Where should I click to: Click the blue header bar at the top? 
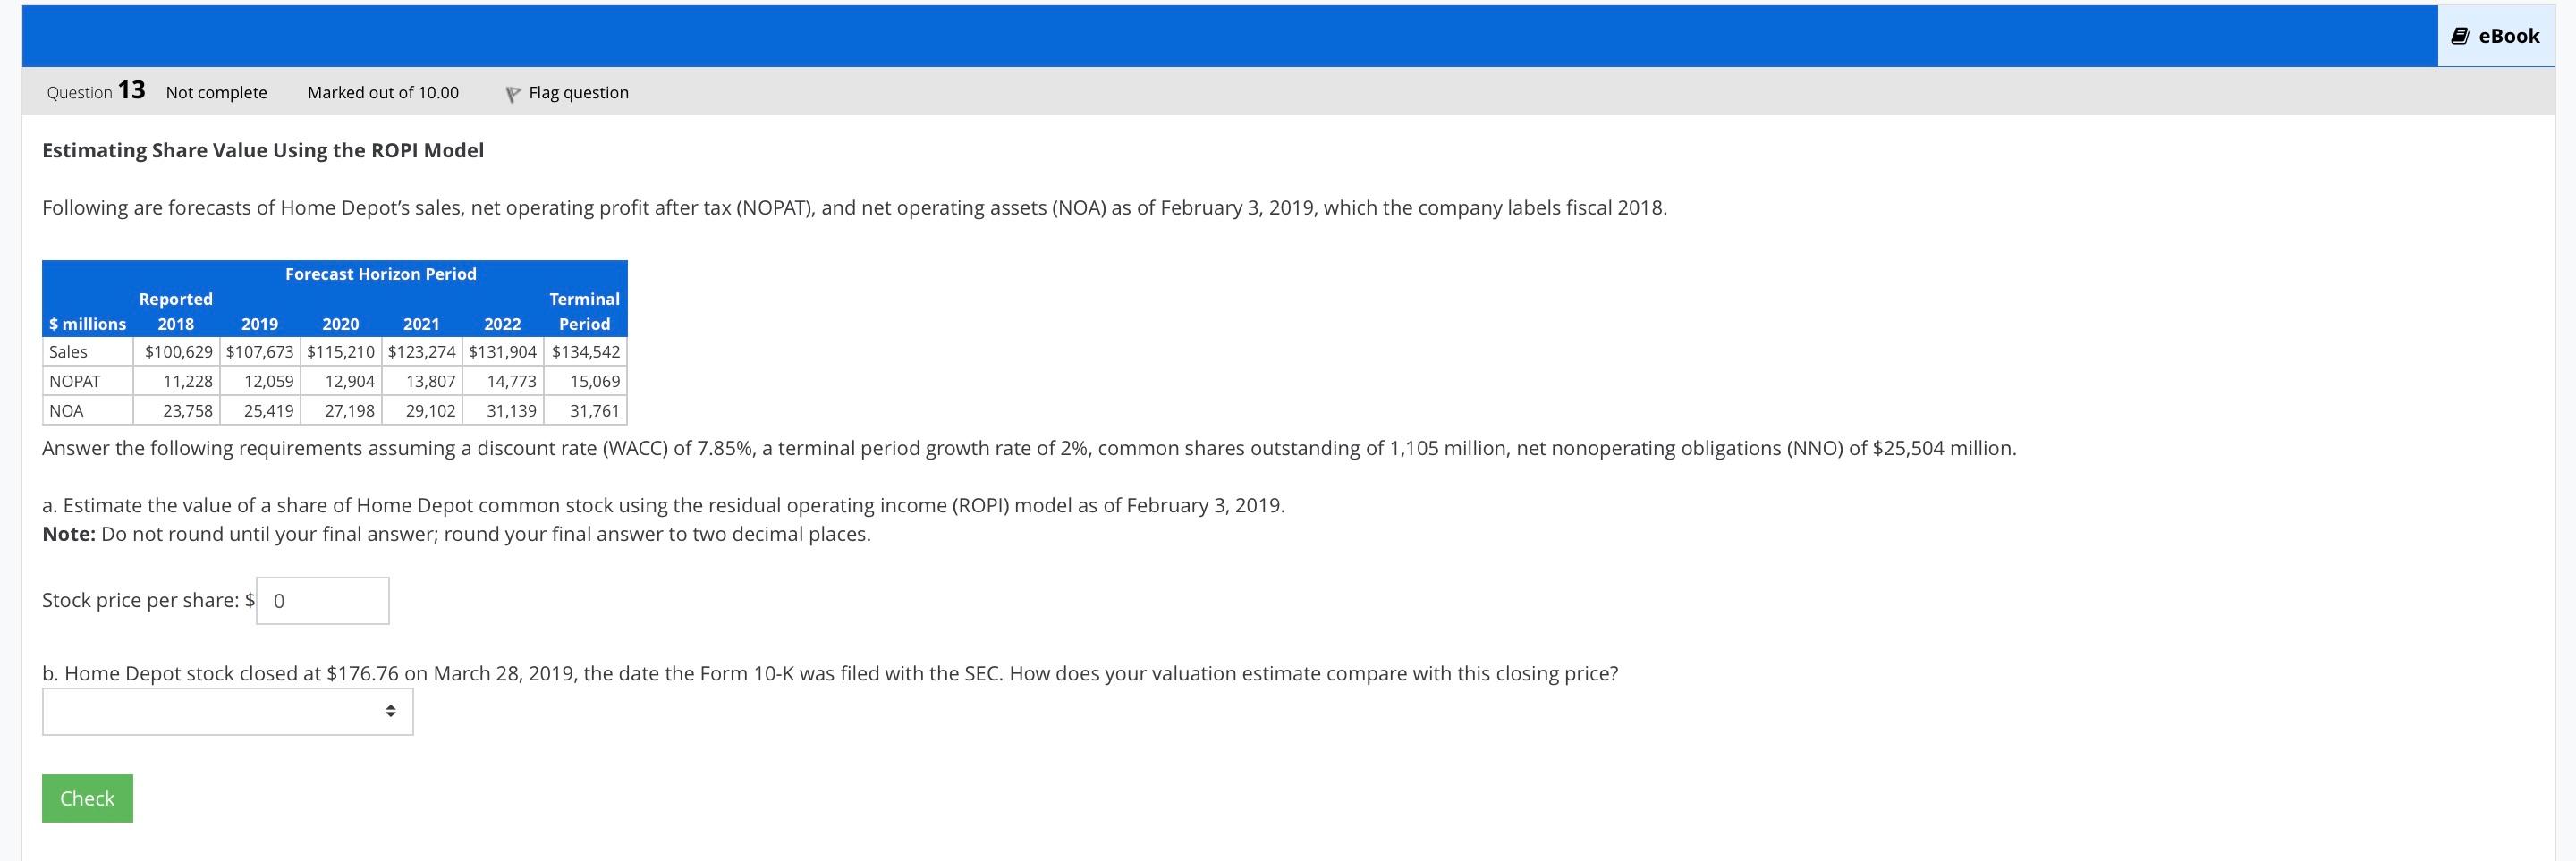[x=1200, y=36]
